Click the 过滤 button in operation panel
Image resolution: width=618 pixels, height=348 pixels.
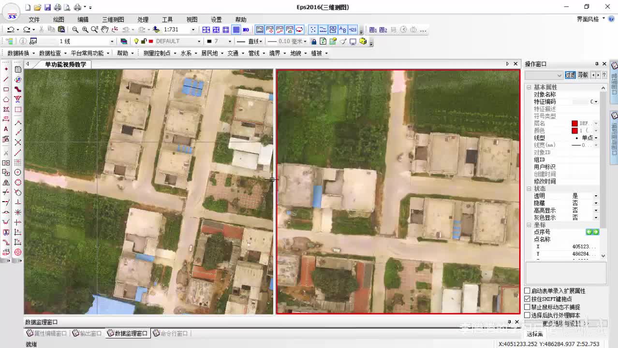click(571, 75)
